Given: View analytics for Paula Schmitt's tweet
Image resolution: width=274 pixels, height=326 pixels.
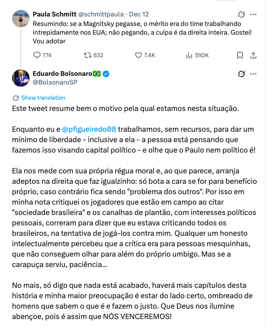Looking at the screenshot, I should tap(189, 55).
